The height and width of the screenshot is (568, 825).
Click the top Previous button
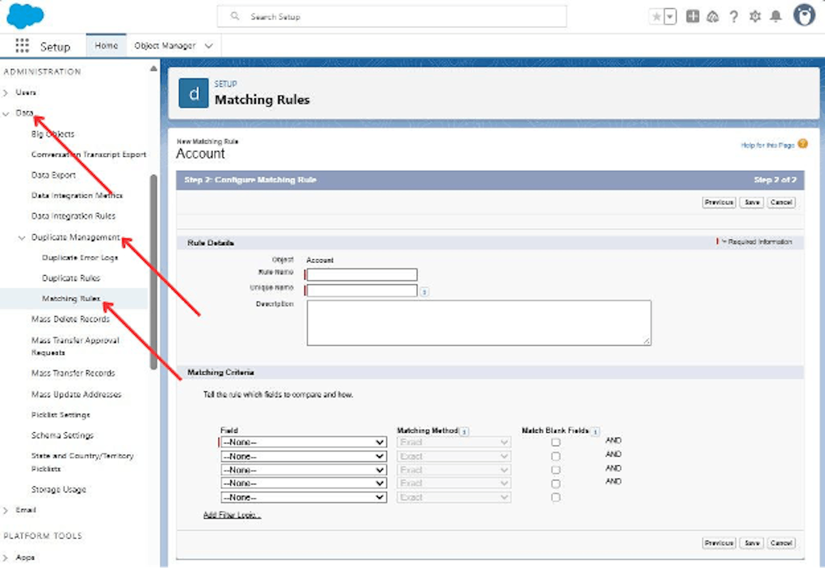tap(719, 202)
